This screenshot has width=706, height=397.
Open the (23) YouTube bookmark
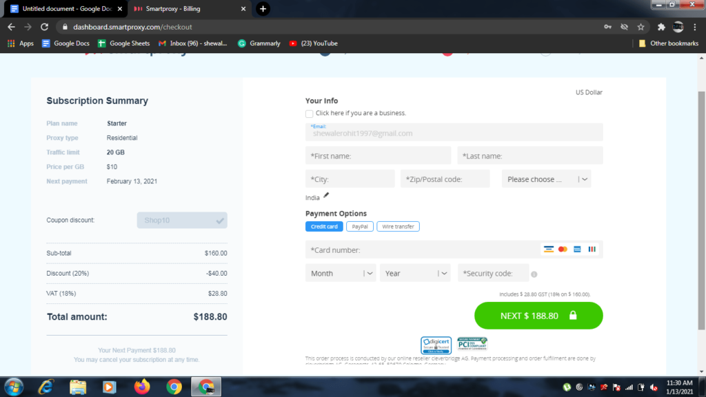pyautogui.click(x=314, y=43)
